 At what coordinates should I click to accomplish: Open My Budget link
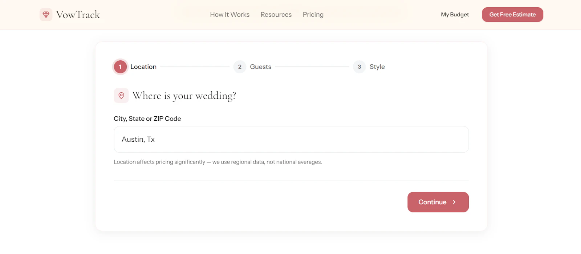pos(455,15)
